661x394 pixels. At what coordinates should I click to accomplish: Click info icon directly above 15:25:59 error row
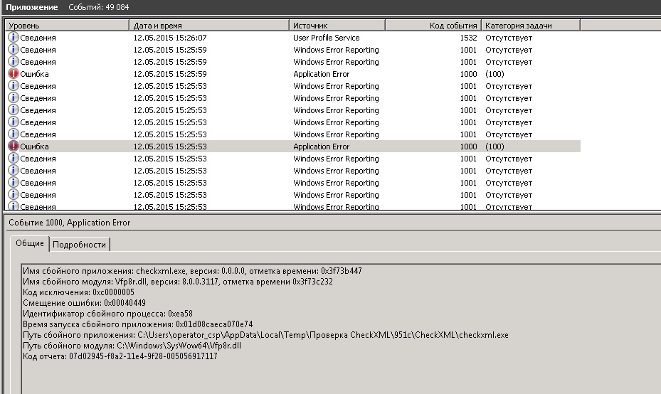click(13, 62)
